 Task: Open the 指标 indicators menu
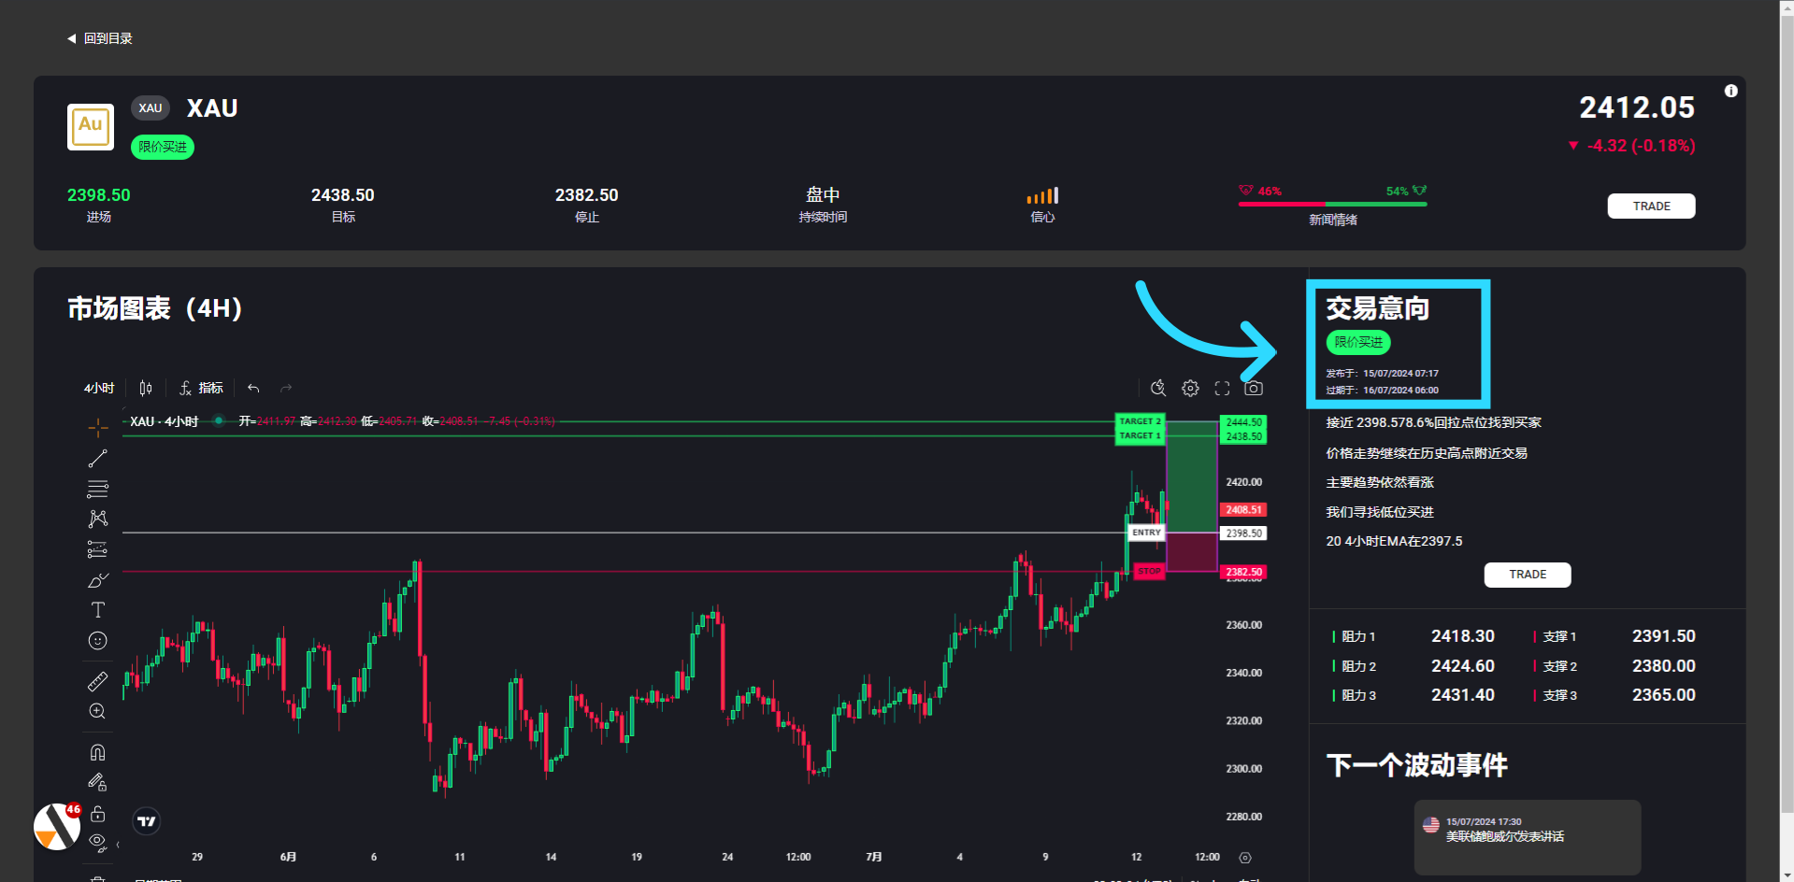[201, 389]
